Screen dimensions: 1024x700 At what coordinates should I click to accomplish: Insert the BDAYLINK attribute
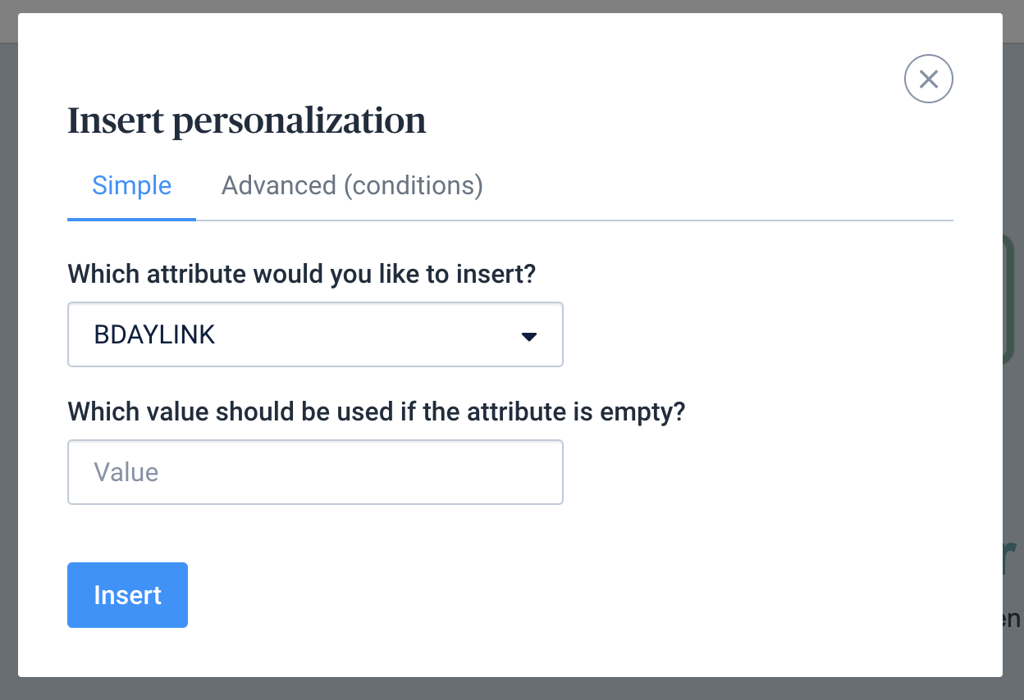pos(127,595)
